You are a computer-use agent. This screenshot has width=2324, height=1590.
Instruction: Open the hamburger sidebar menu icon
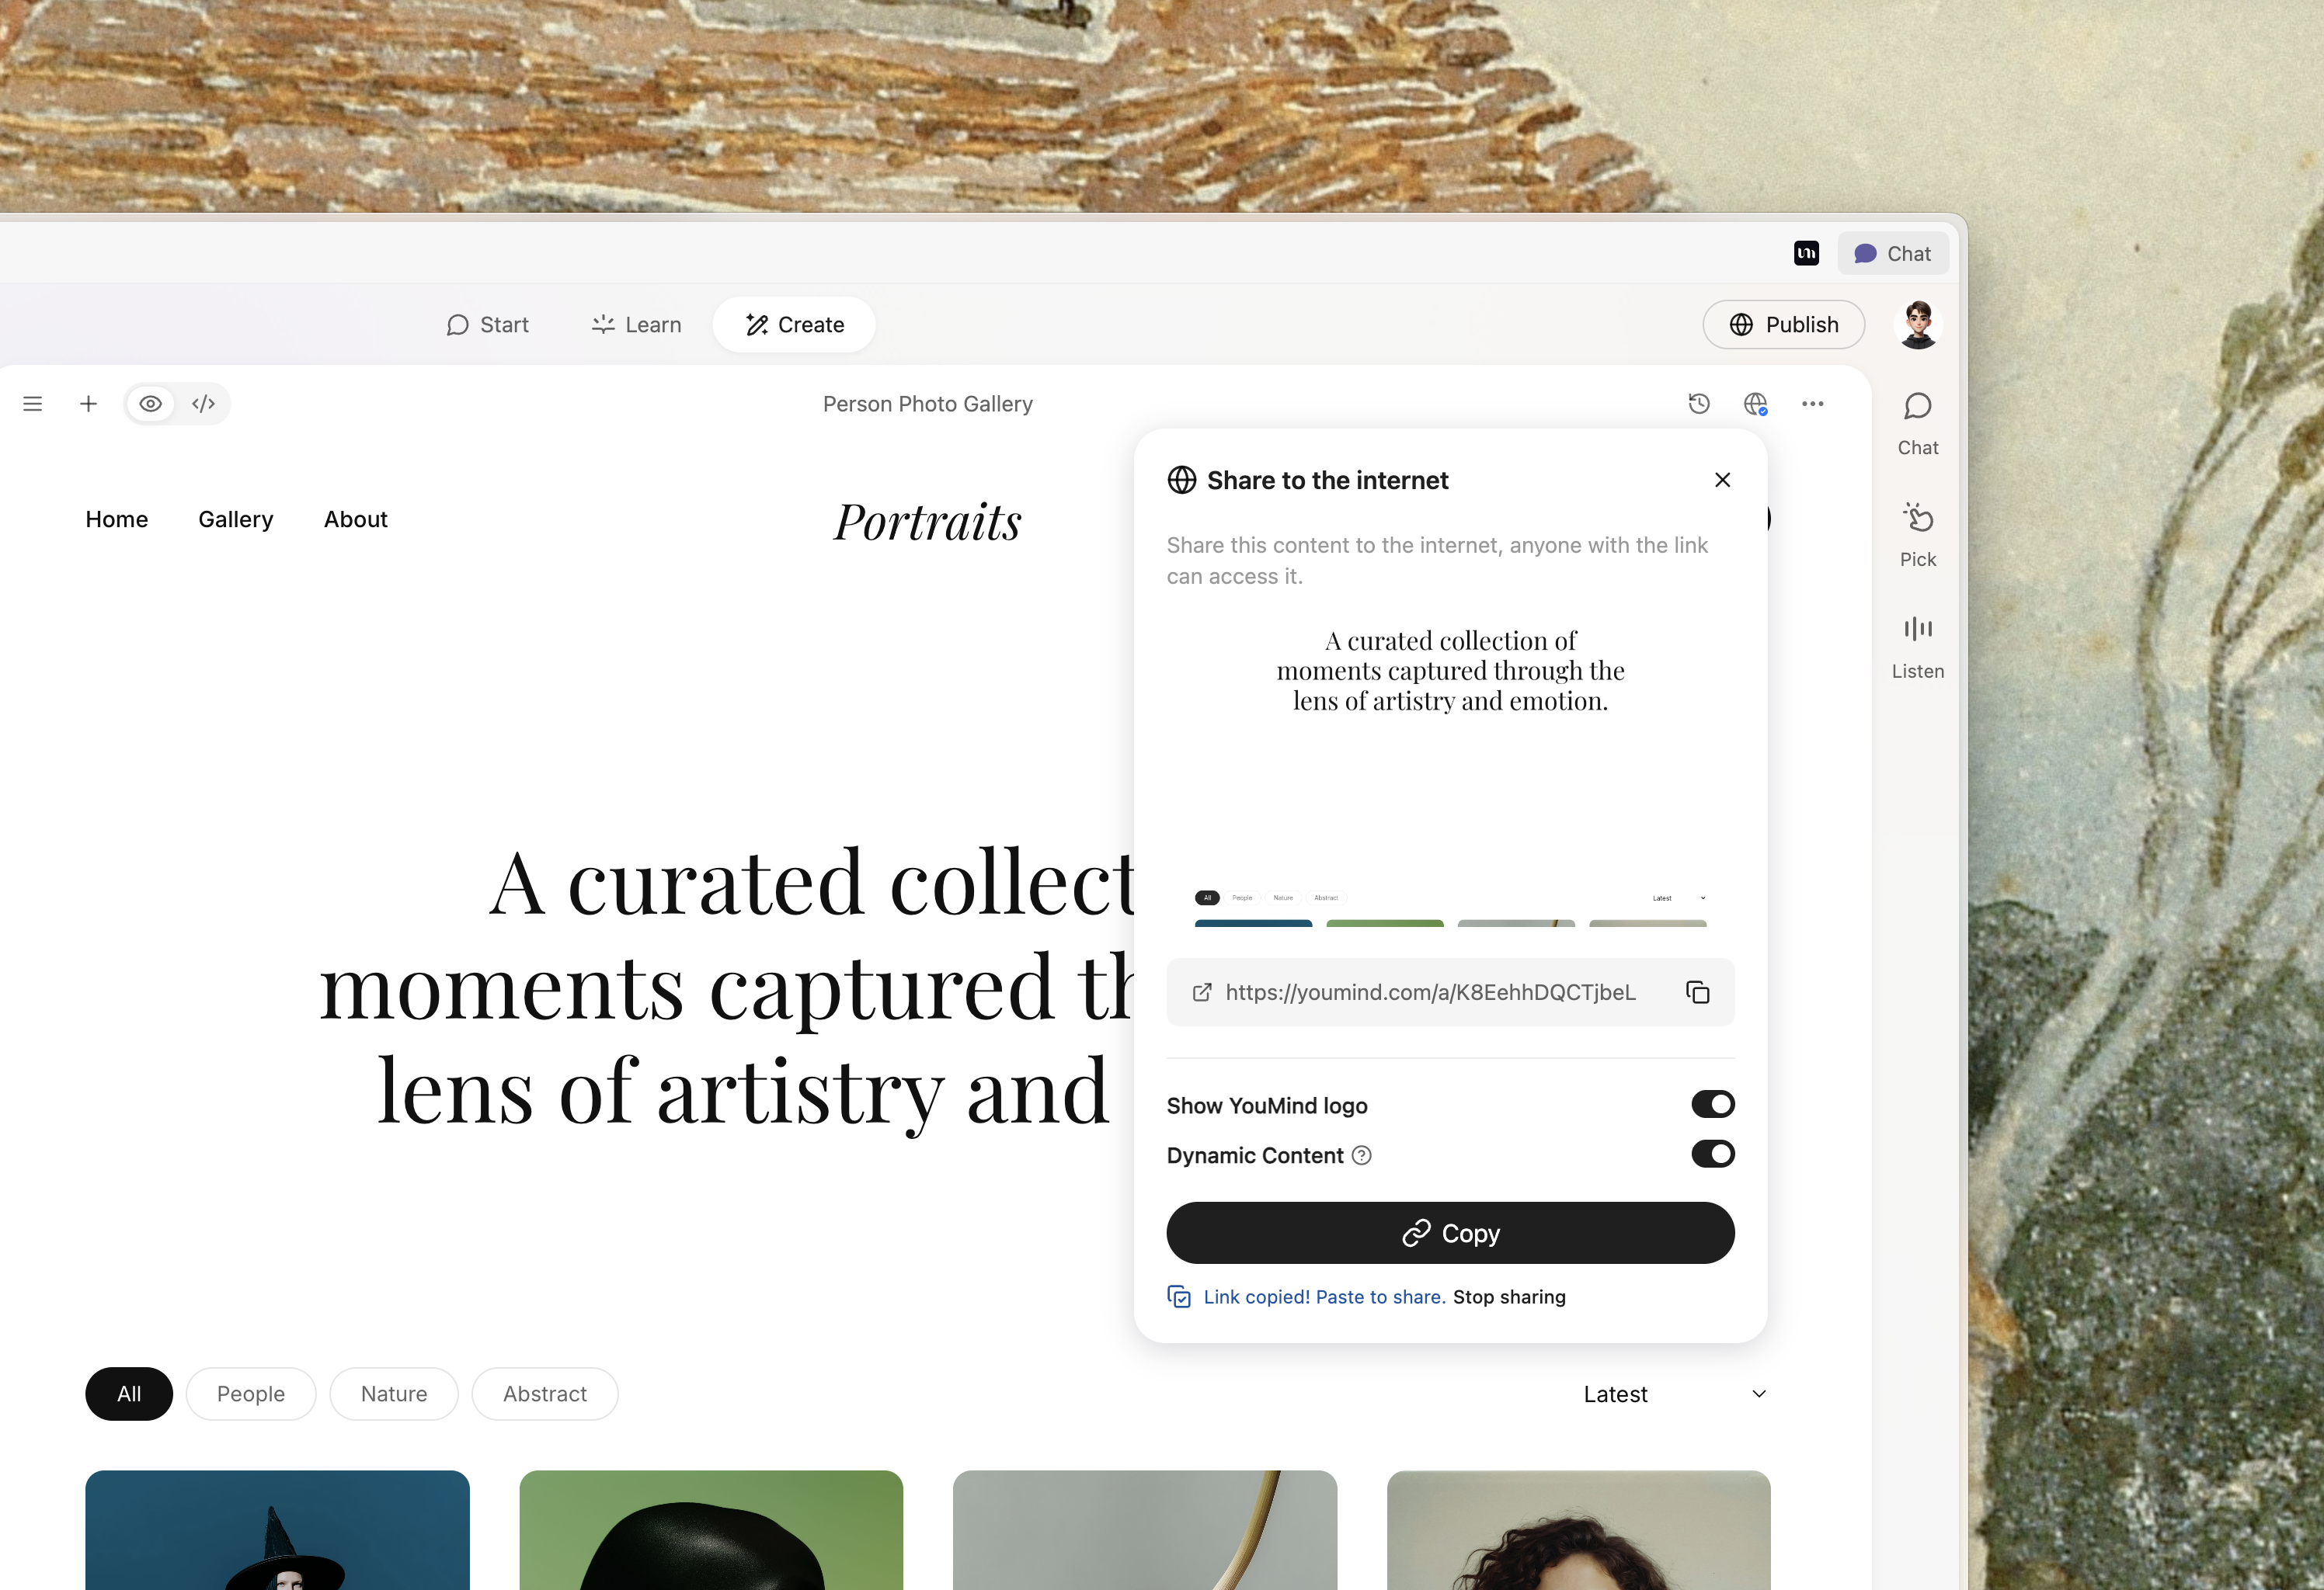click(32, 404)
